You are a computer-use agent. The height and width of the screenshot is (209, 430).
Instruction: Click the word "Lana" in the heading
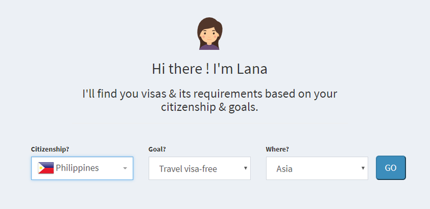[253, 69]
